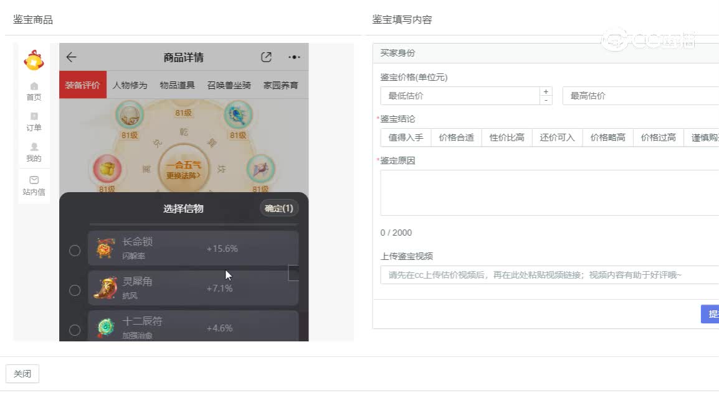The height and width of the screenshot is (393, 719).
Task: Go to 首页 in left sidebar
Action: point(34,92)
